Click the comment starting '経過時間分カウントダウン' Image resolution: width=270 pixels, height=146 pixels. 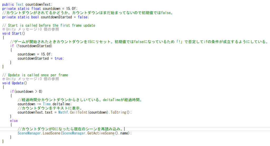click(x=80, y=100)
